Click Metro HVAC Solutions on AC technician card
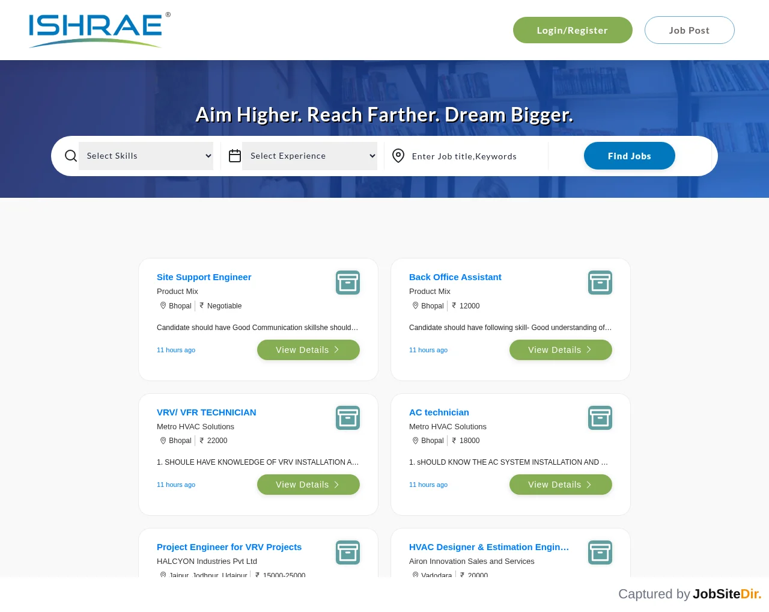 [448, 427]
